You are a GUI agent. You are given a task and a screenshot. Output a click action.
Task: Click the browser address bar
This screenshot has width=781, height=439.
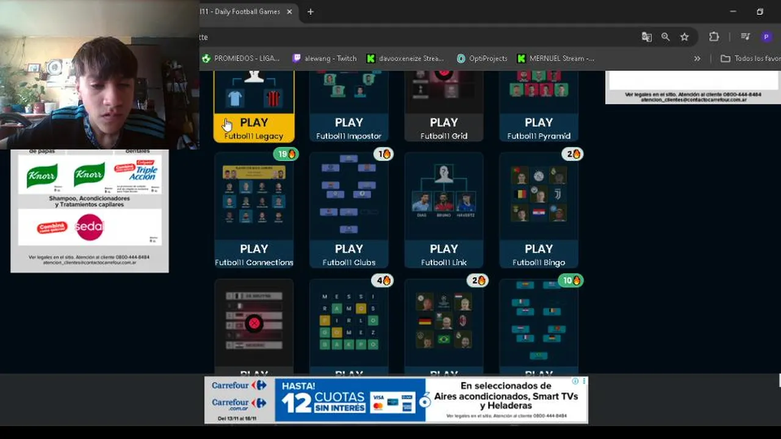pos(415,37)
